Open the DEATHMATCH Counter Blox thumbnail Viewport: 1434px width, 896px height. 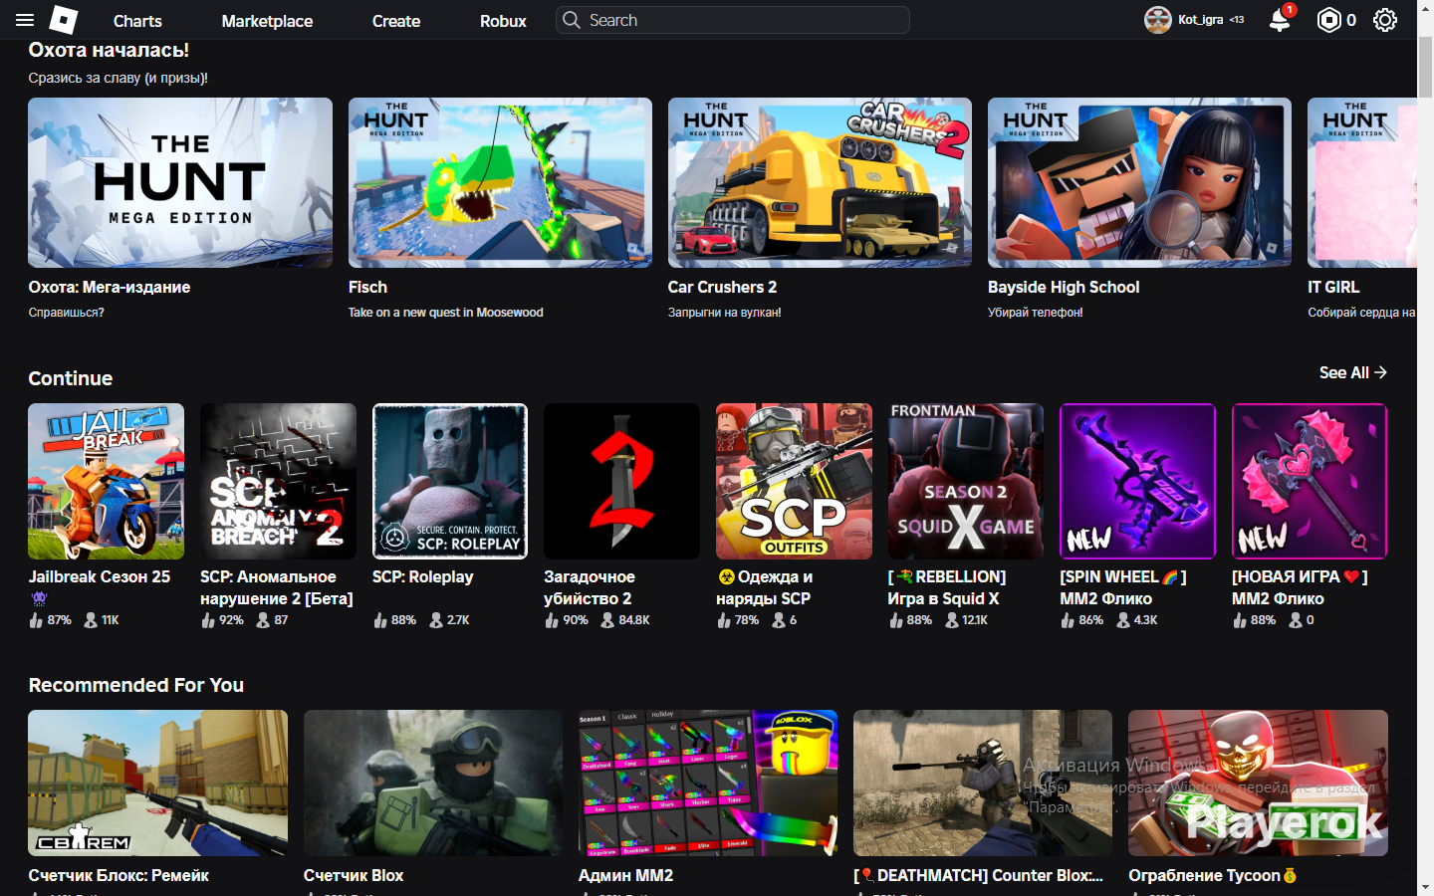tap(983, 783)
